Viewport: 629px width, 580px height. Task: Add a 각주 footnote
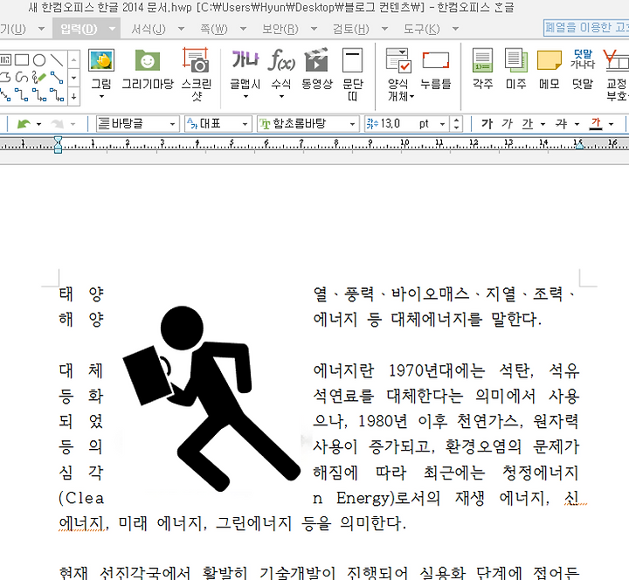tap(482, 68)
